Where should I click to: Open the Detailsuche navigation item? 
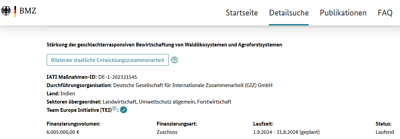[289, 13]
